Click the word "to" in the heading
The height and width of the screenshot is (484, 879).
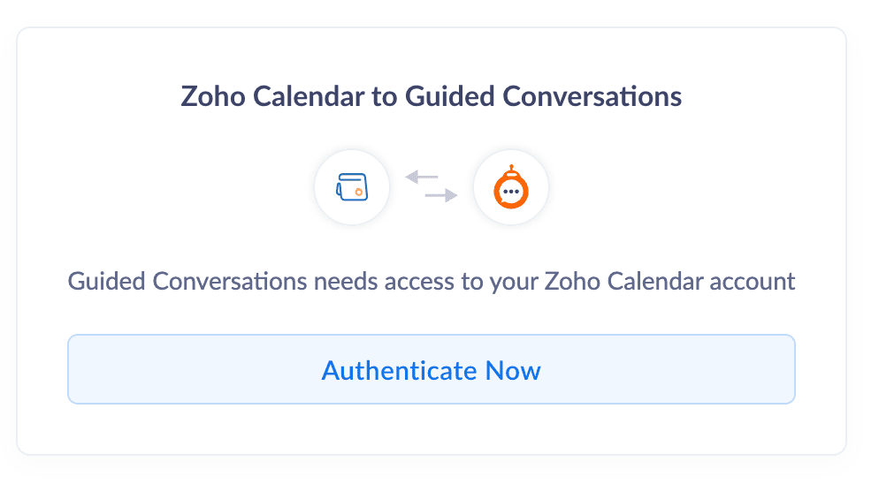coord(386,96)
